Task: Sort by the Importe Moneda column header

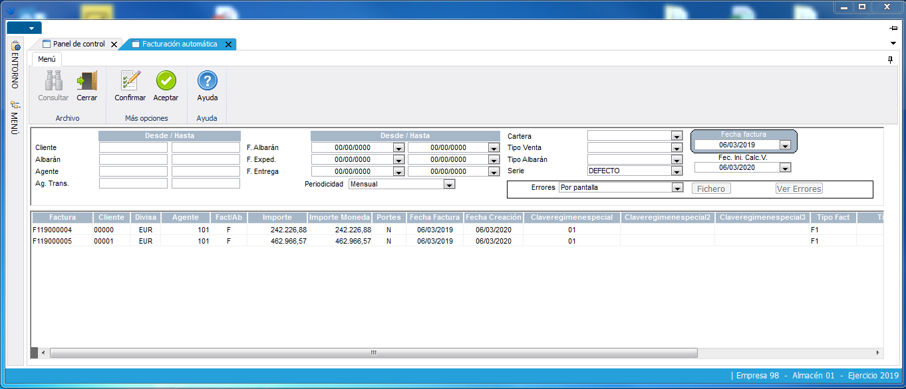Action: click(339, 218)
